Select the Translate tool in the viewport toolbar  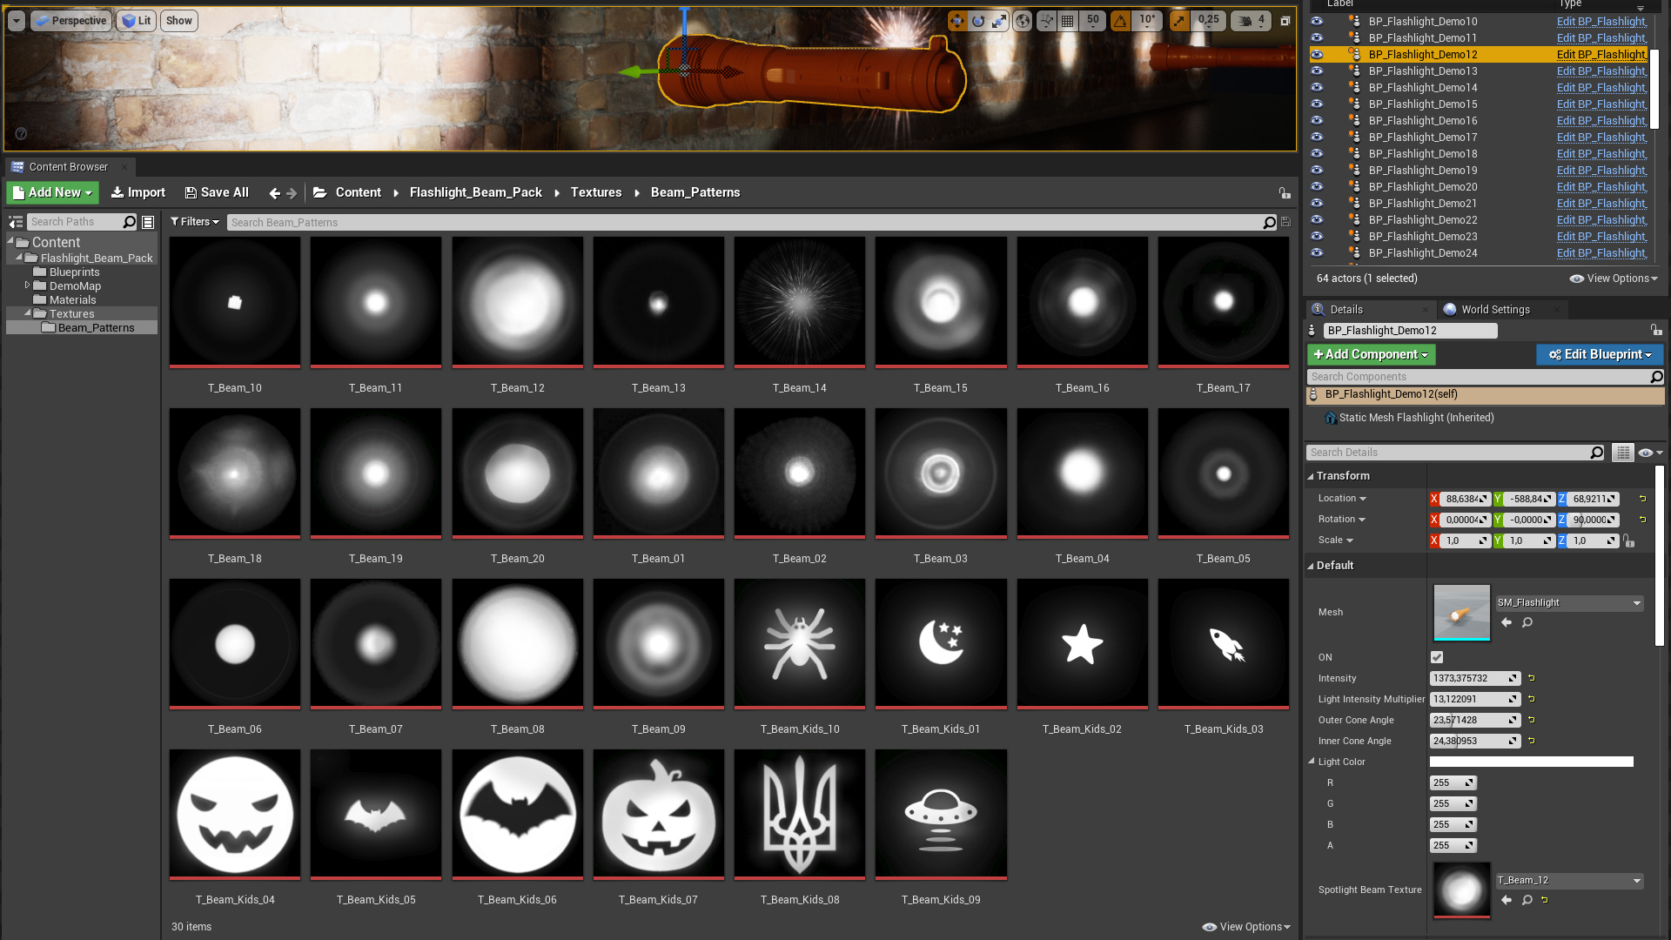click(x=958, y=21)
